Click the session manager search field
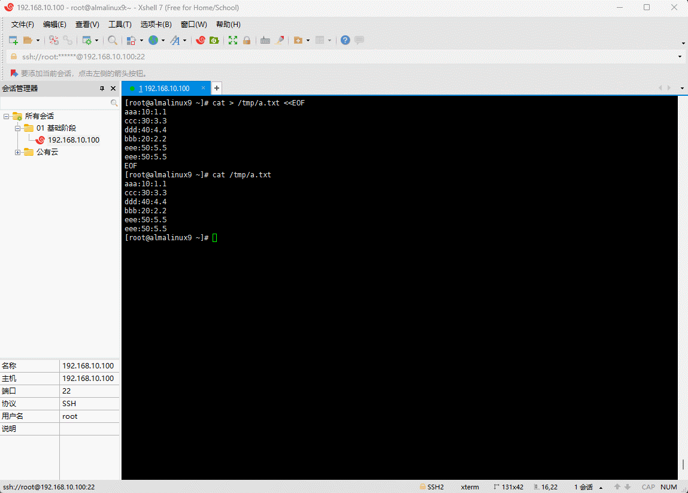 (55, 103)
